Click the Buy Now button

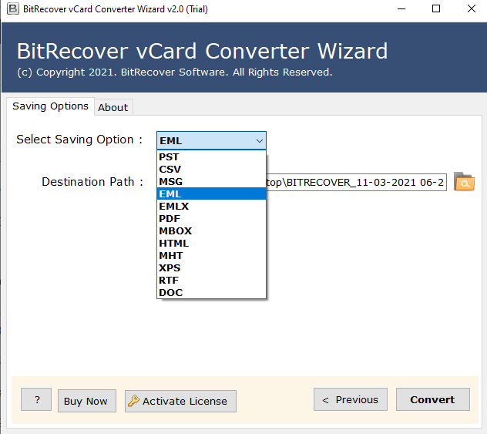point(86,401)
